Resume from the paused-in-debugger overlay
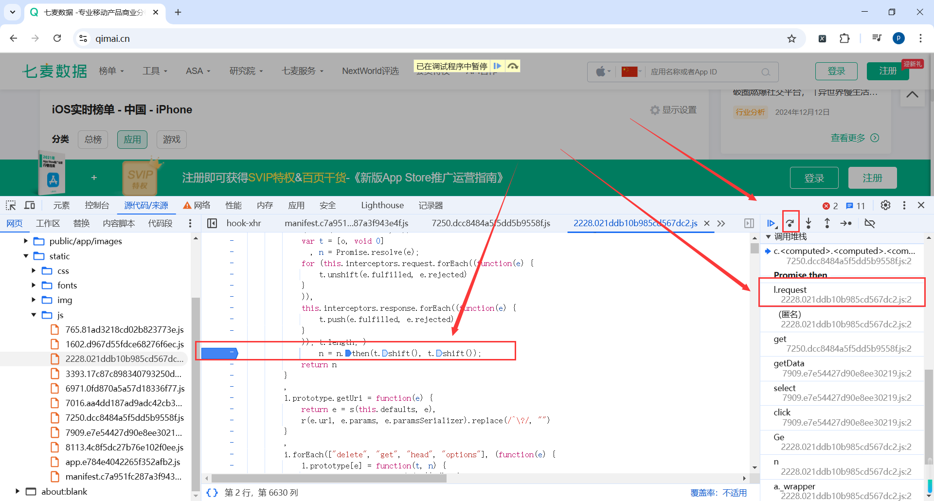 click(497, 66)
